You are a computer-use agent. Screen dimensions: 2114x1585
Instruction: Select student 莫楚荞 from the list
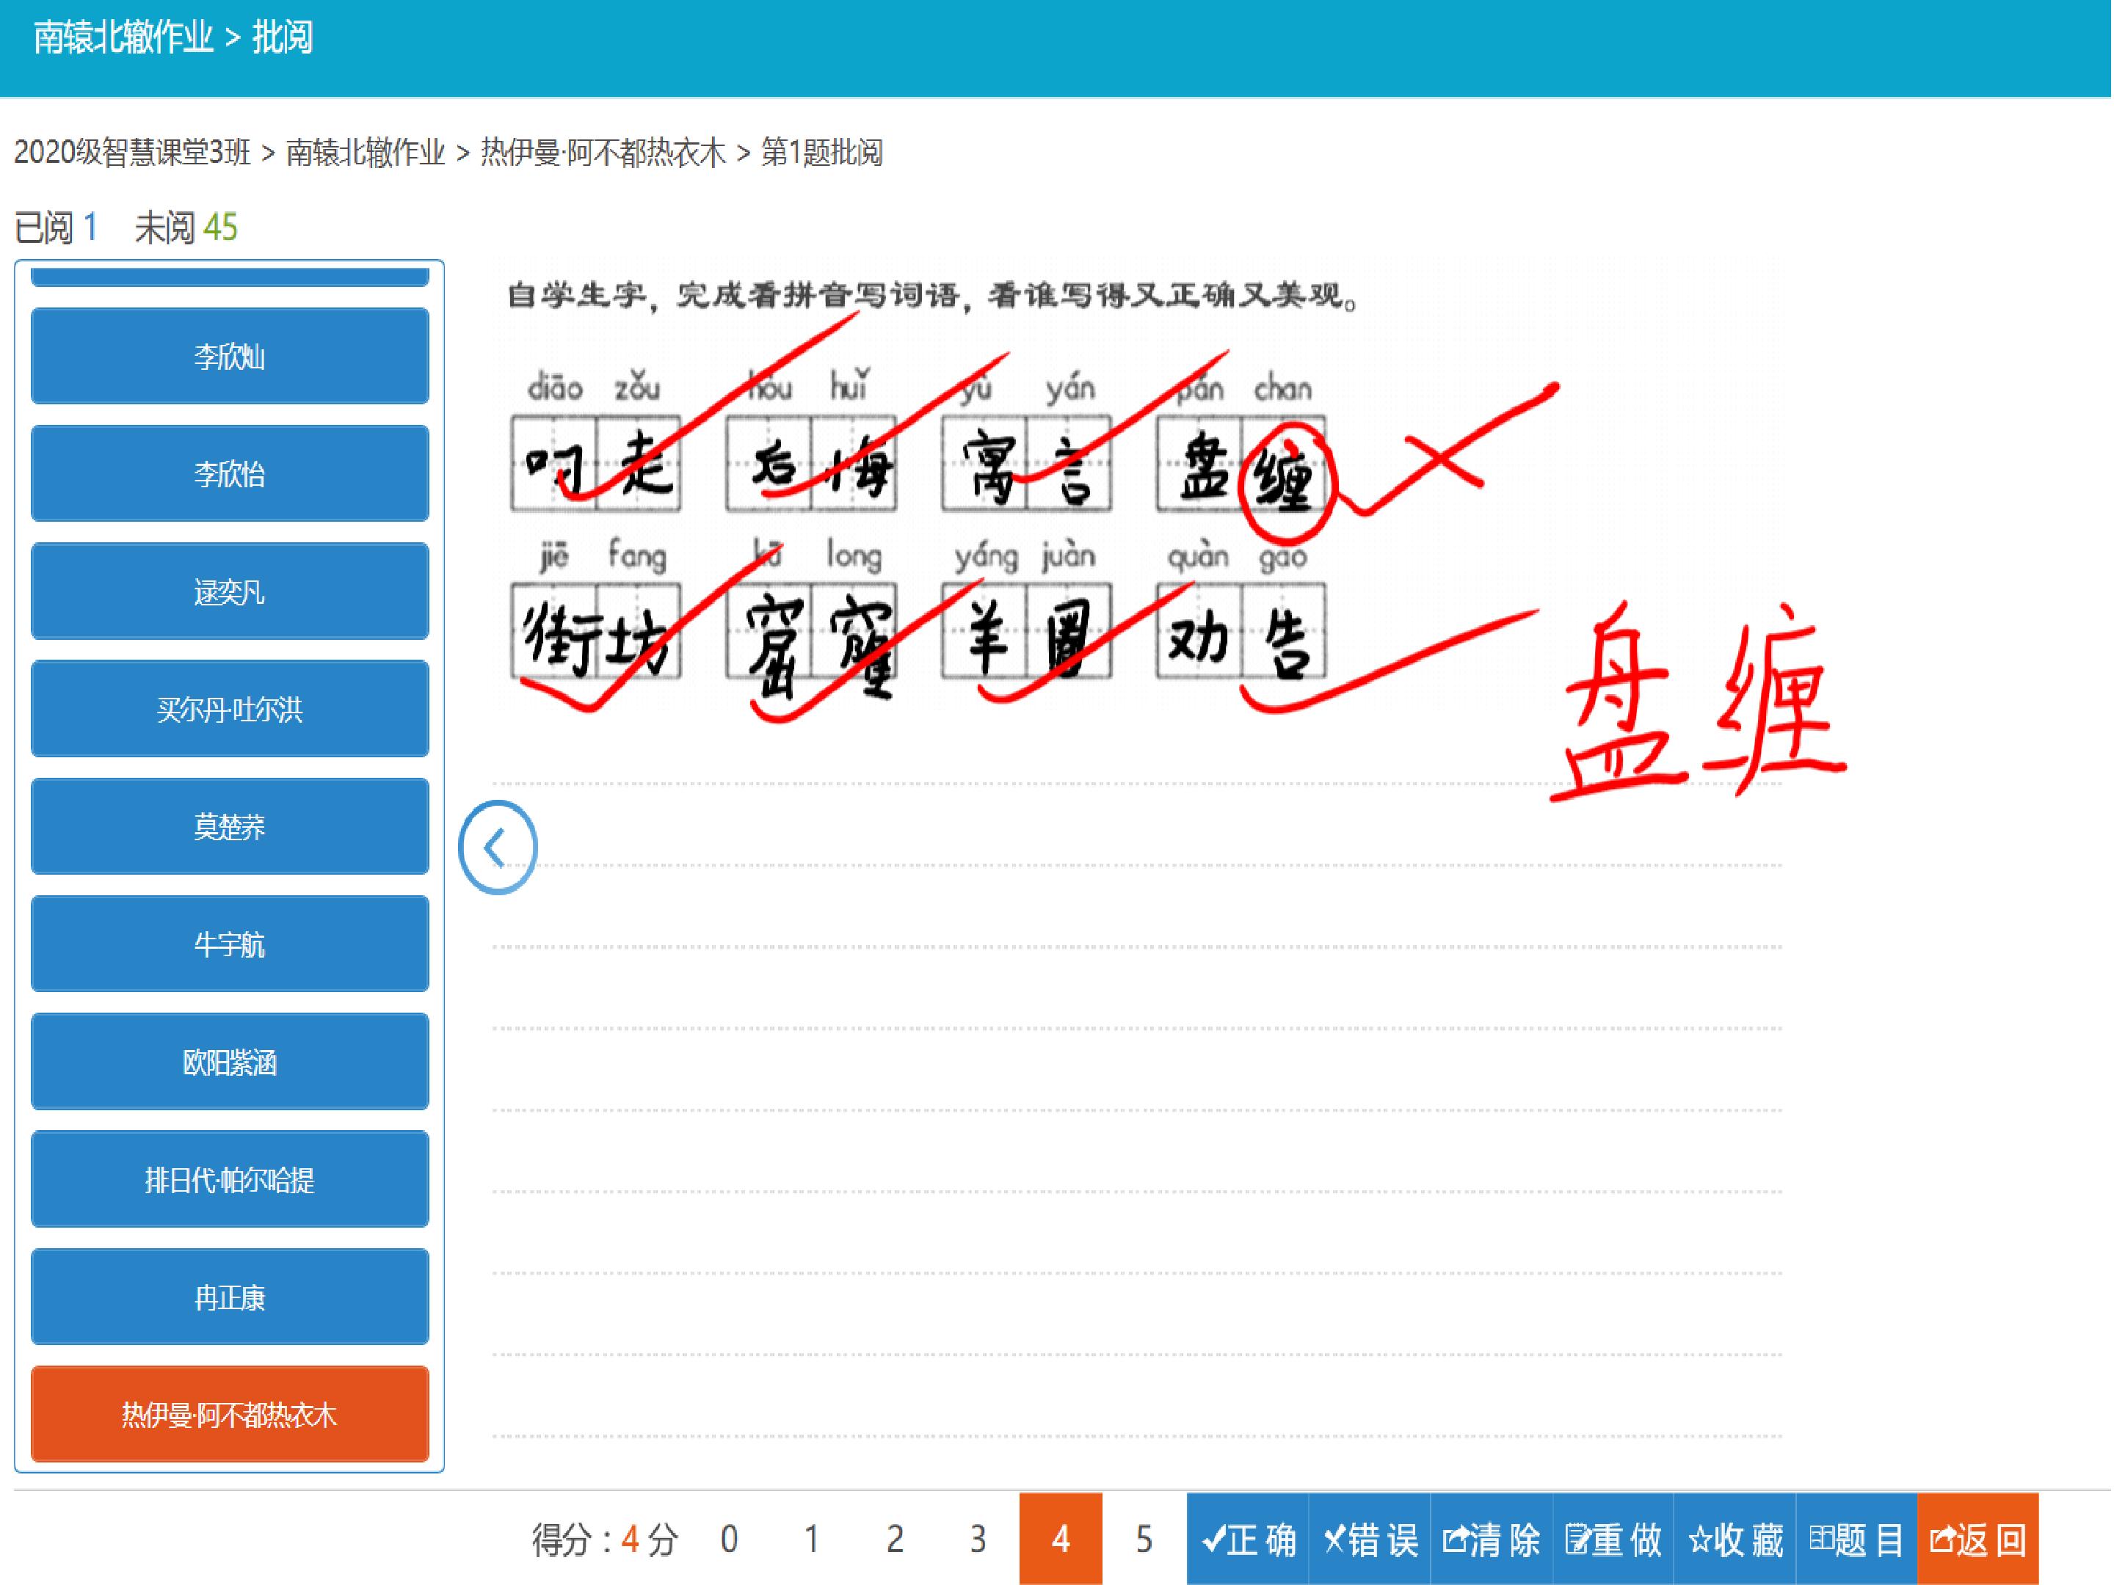coord(229,826)
